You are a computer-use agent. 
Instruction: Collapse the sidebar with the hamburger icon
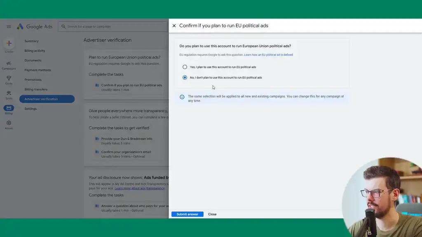click(x=9, y=26)
